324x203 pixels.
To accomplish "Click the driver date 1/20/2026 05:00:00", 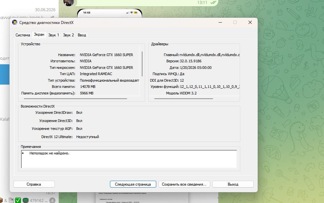I will point(196,68).
